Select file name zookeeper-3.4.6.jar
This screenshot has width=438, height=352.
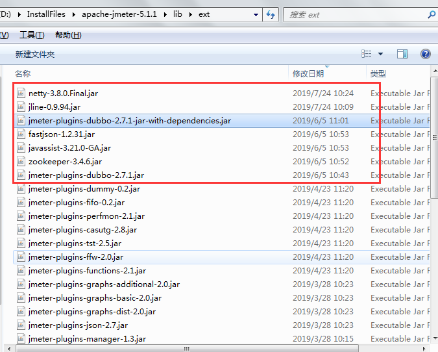click(x=65, y=161)
